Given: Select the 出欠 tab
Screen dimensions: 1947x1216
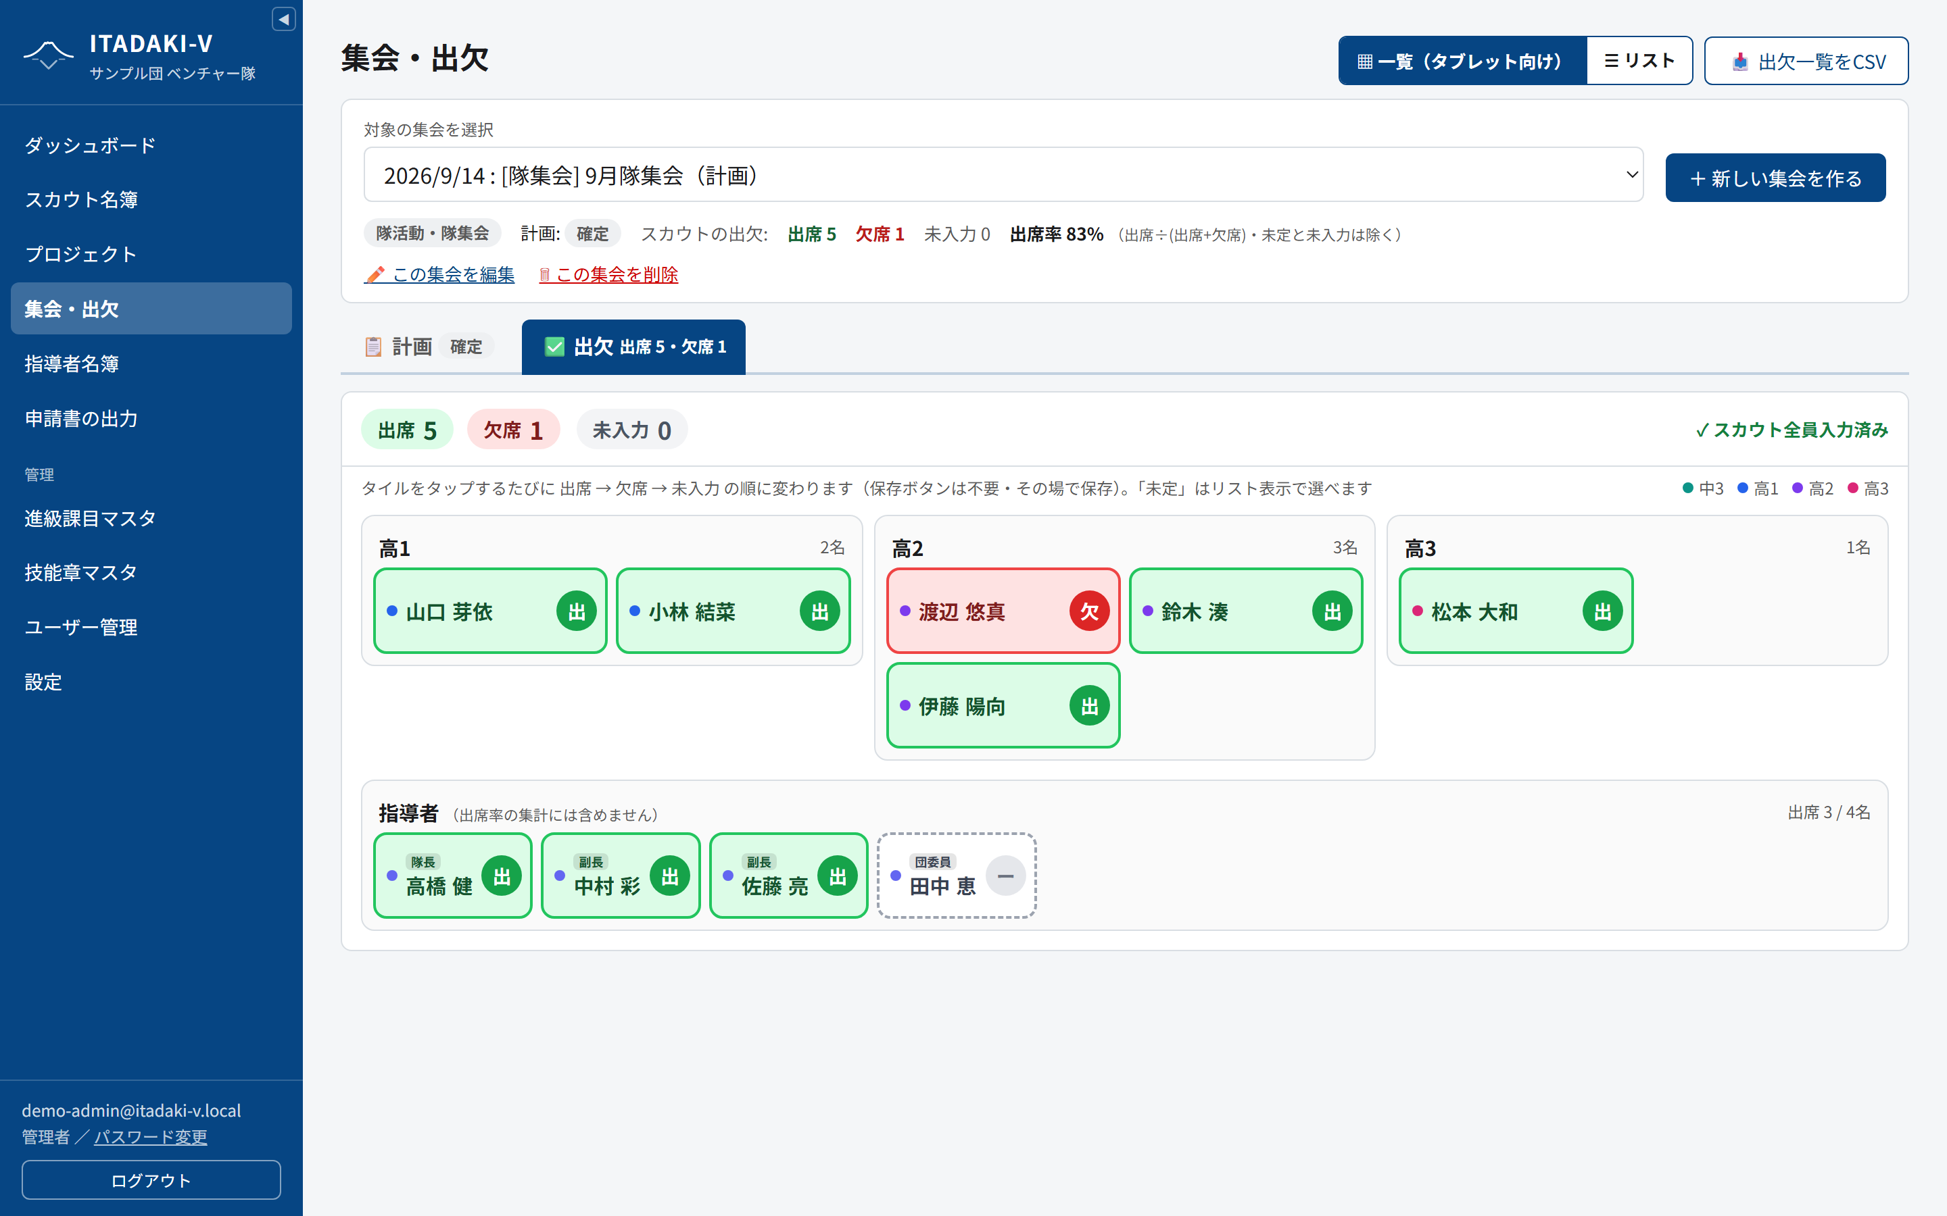Looking at the screenshot, I should click(634, 347).
